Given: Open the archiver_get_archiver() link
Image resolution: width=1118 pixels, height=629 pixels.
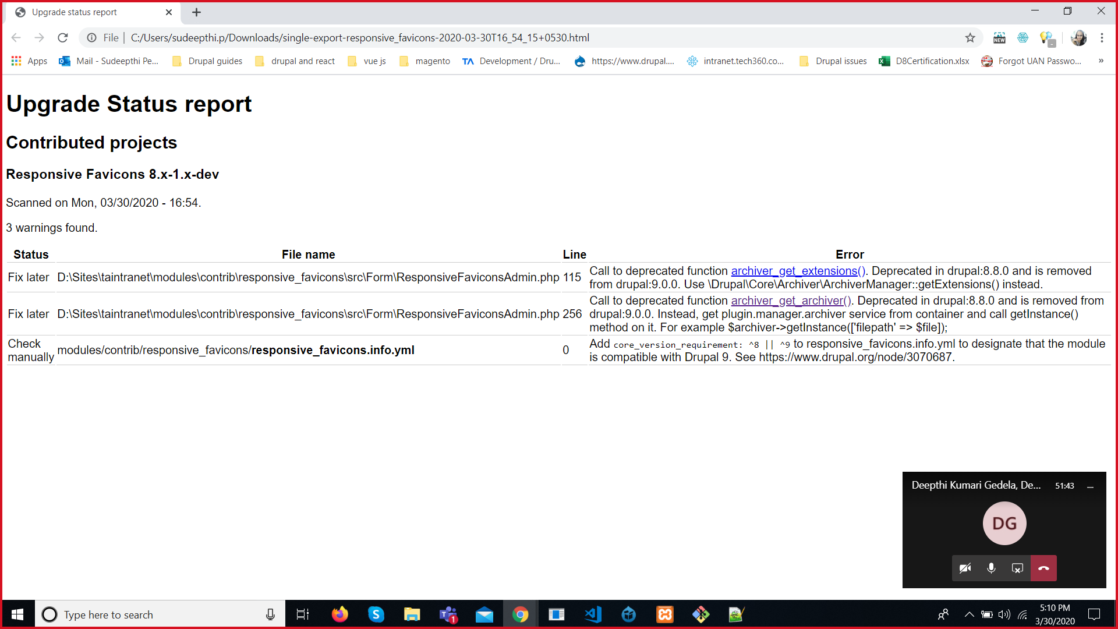Looking at the screenshot, I should pyautogui.click(x=791, y=301).
